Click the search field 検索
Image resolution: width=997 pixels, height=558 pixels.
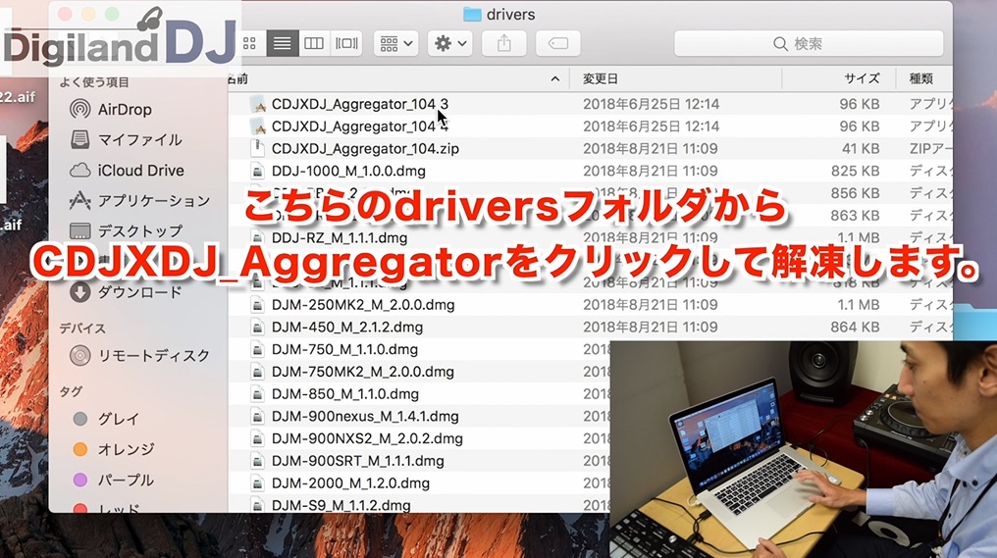click(x=809, y=43)
